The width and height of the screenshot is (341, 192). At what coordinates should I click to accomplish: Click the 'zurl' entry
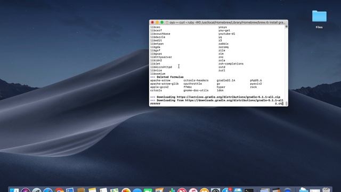pos(222,70)
